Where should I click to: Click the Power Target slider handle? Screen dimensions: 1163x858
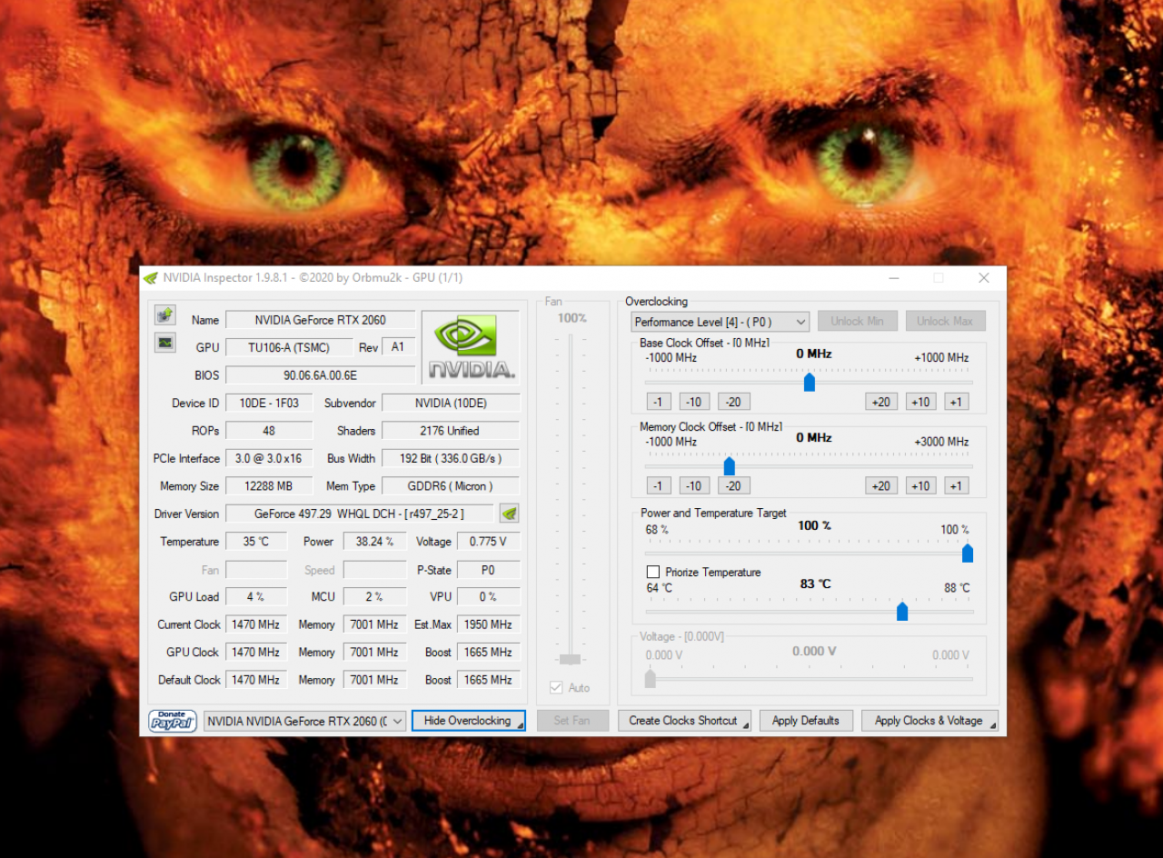968,553
